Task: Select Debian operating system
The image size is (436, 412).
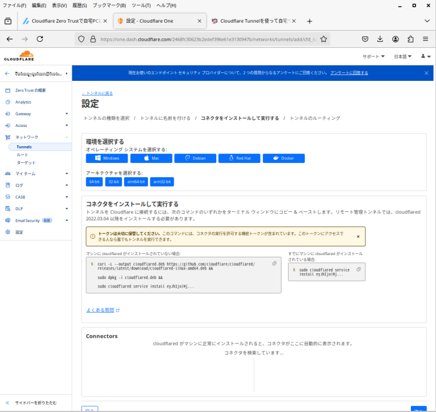Action: tap(195, 158)
